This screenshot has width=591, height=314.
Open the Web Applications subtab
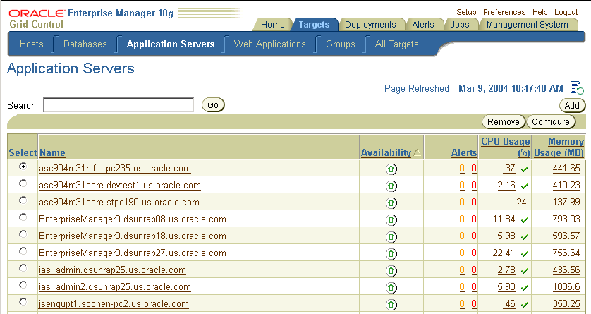pyautogui.click(x=270, y=44)
